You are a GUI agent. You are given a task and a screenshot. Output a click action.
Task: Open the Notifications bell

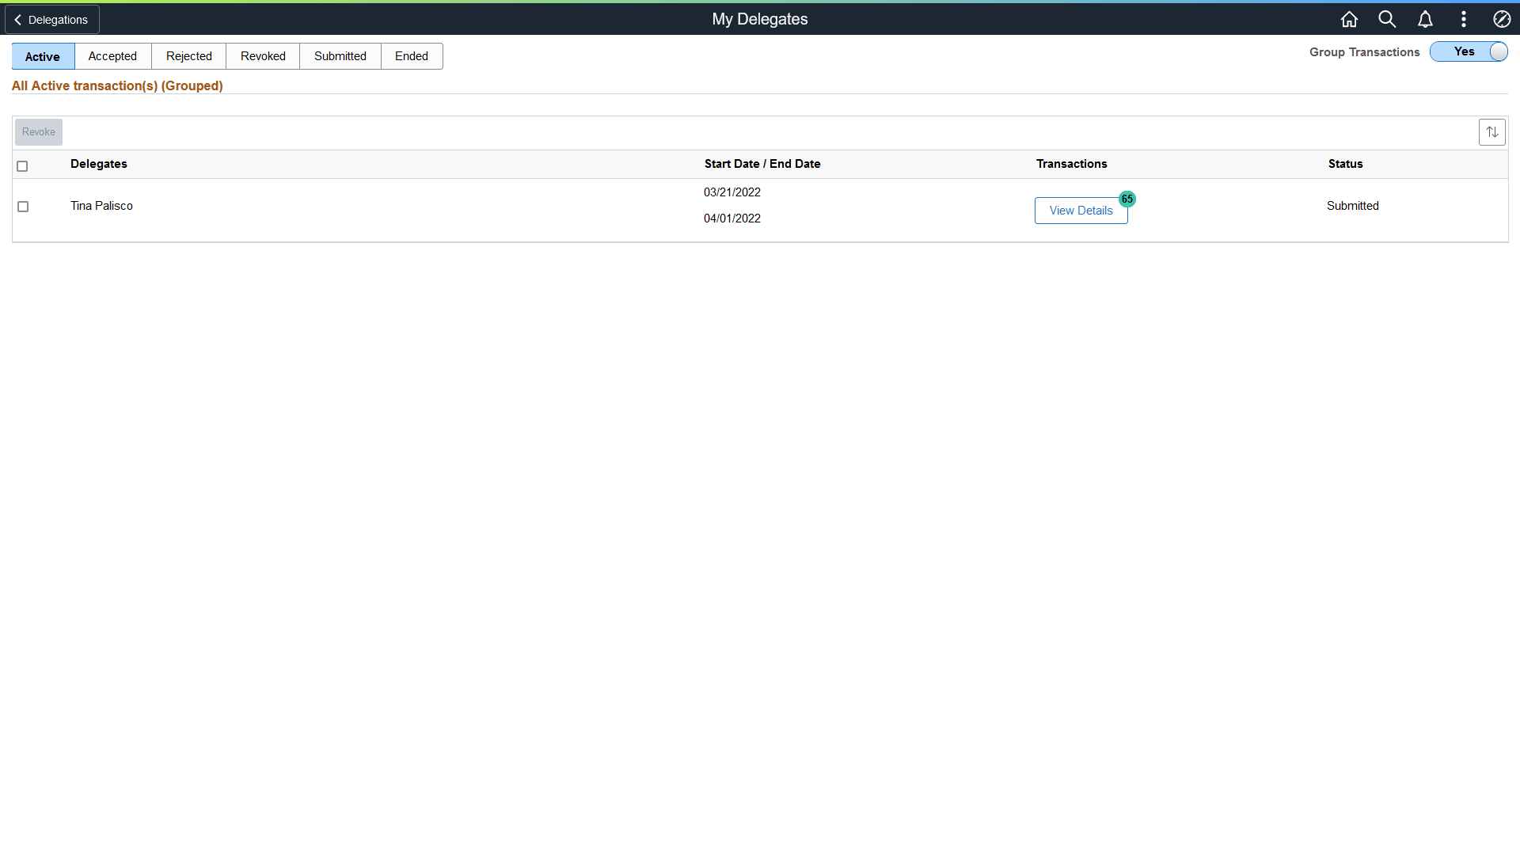[x=1425, y=19]
